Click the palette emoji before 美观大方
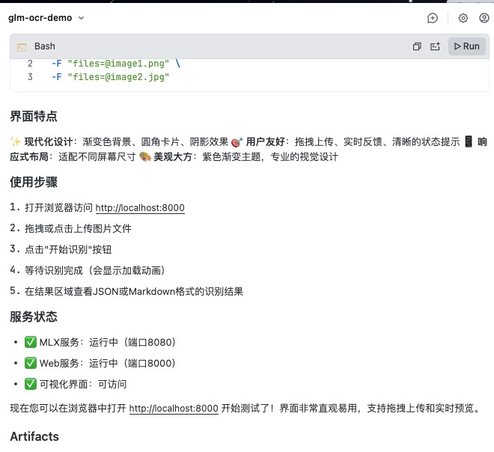 tap(145, 157)
